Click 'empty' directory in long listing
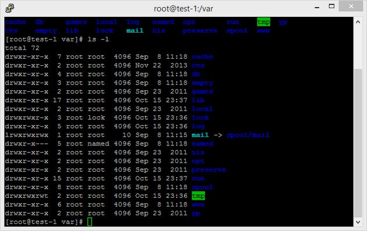367x231 pixels. pyautogui.click(x=203, y=83)
